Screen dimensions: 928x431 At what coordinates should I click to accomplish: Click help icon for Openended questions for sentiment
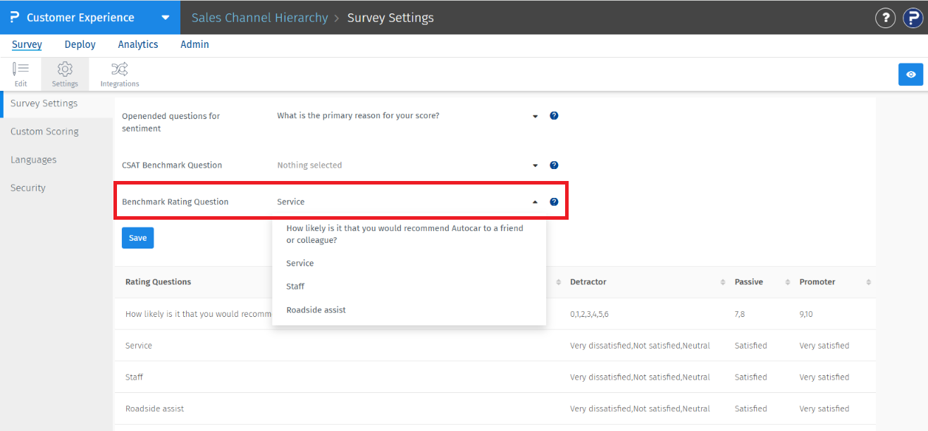pyautogui.click(x=554, y=115)
